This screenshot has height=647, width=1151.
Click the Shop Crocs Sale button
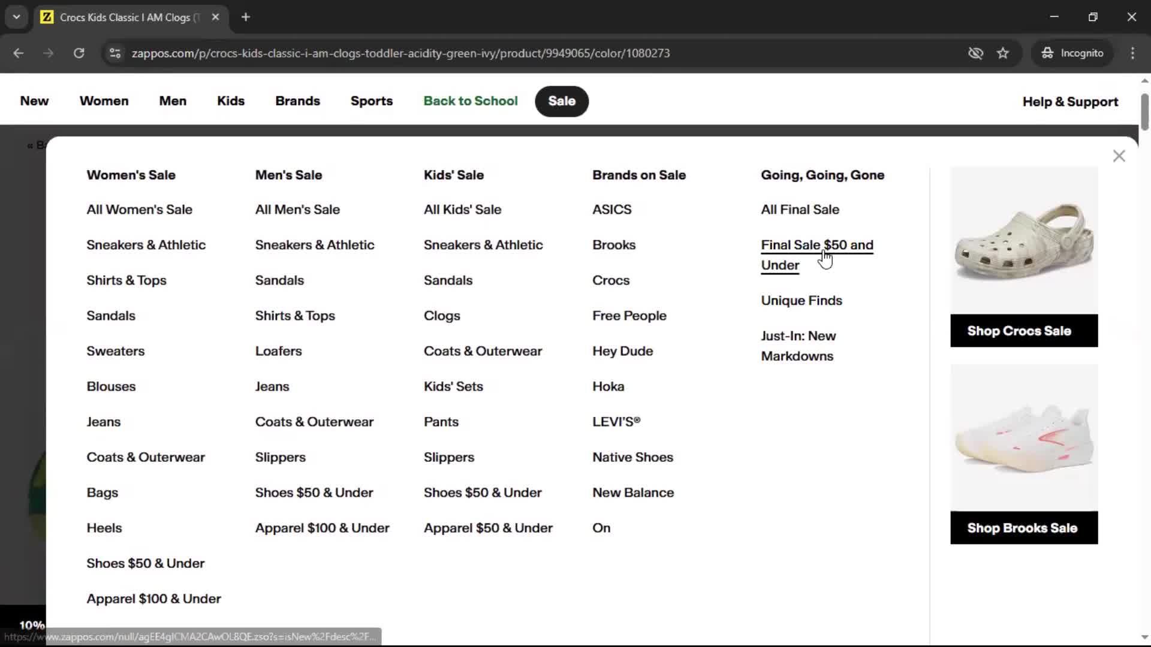[1024, 331]
